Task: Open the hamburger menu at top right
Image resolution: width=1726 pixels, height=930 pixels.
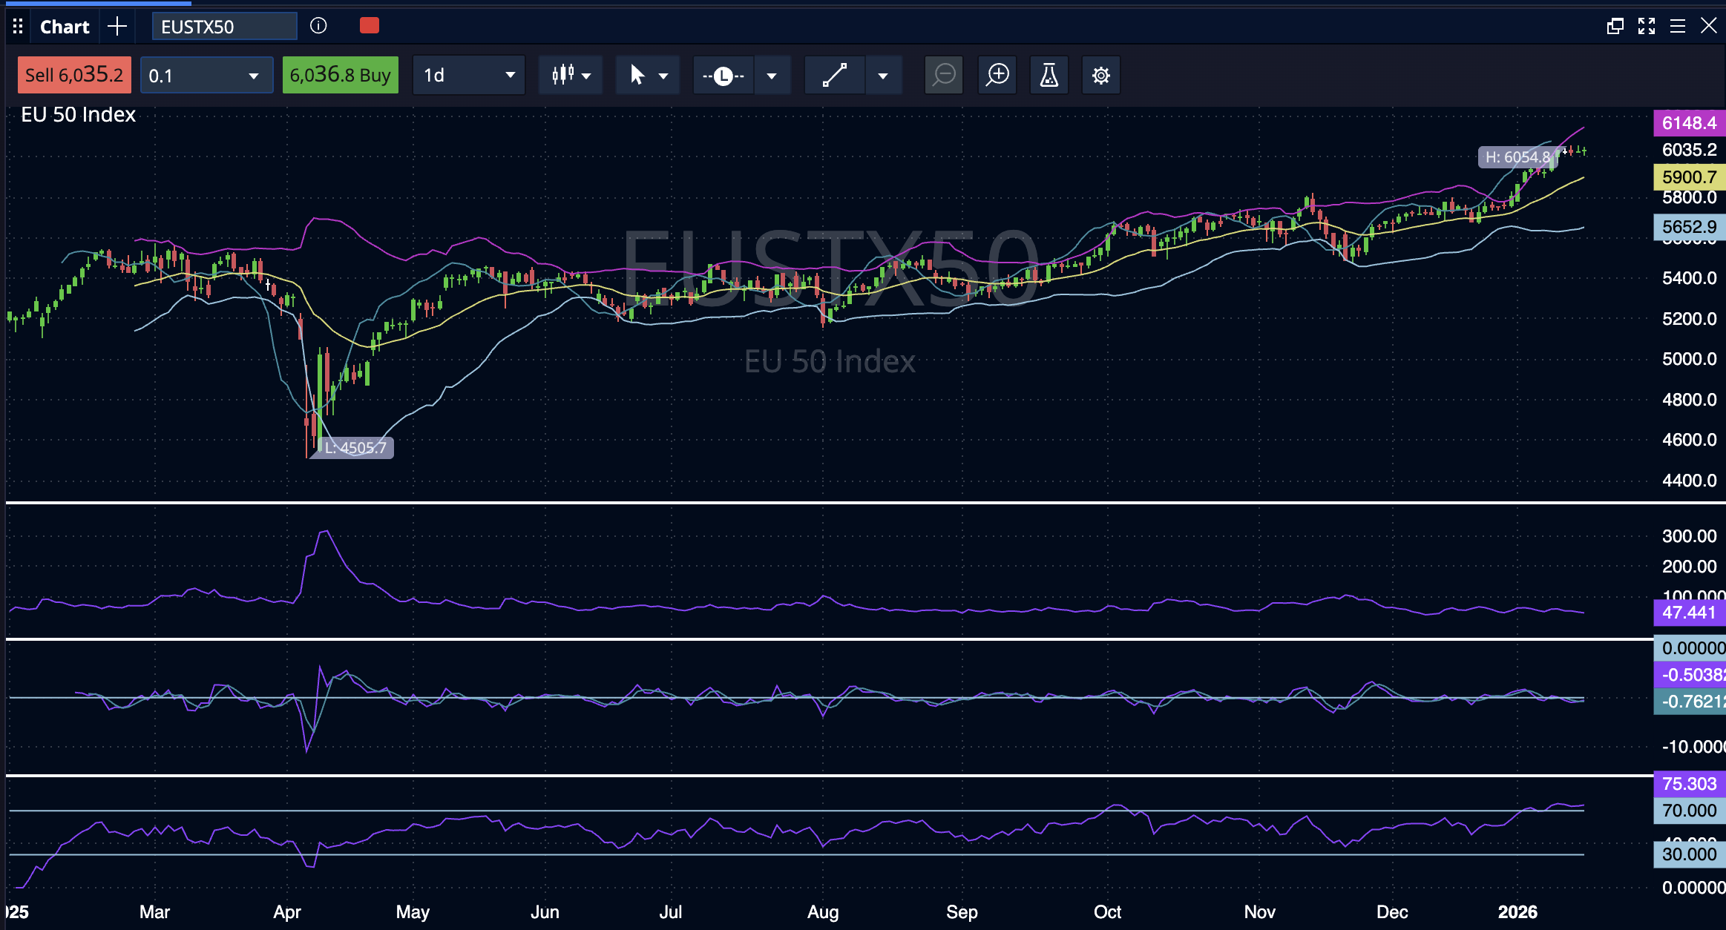Action: 1677,25
